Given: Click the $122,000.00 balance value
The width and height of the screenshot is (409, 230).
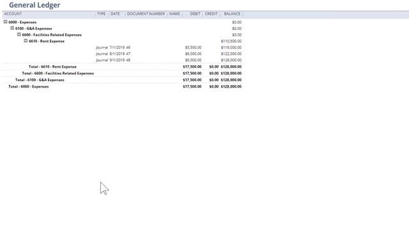Looking at the screenshot, I should (x=231, y=54).
